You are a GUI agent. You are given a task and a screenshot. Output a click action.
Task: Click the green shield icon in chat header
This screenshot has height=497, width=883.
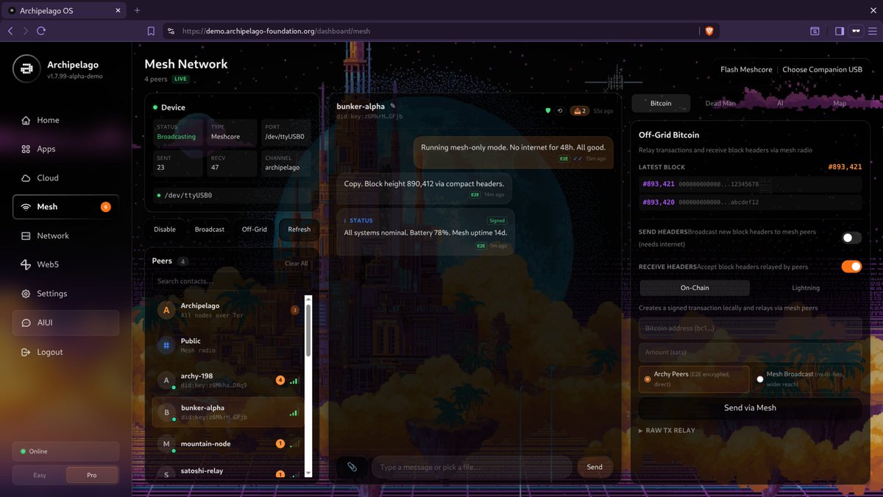547,110
